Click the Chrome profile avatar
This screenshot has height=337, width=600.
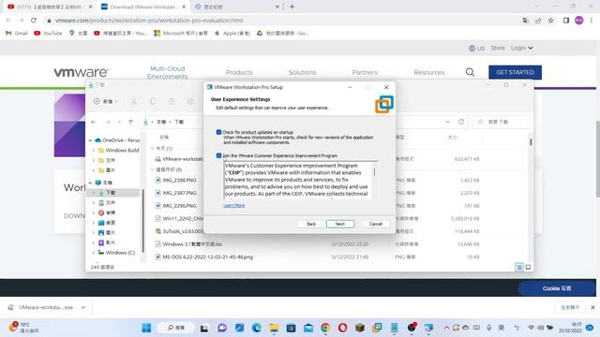pyautogui.click(x=579, y=21)
